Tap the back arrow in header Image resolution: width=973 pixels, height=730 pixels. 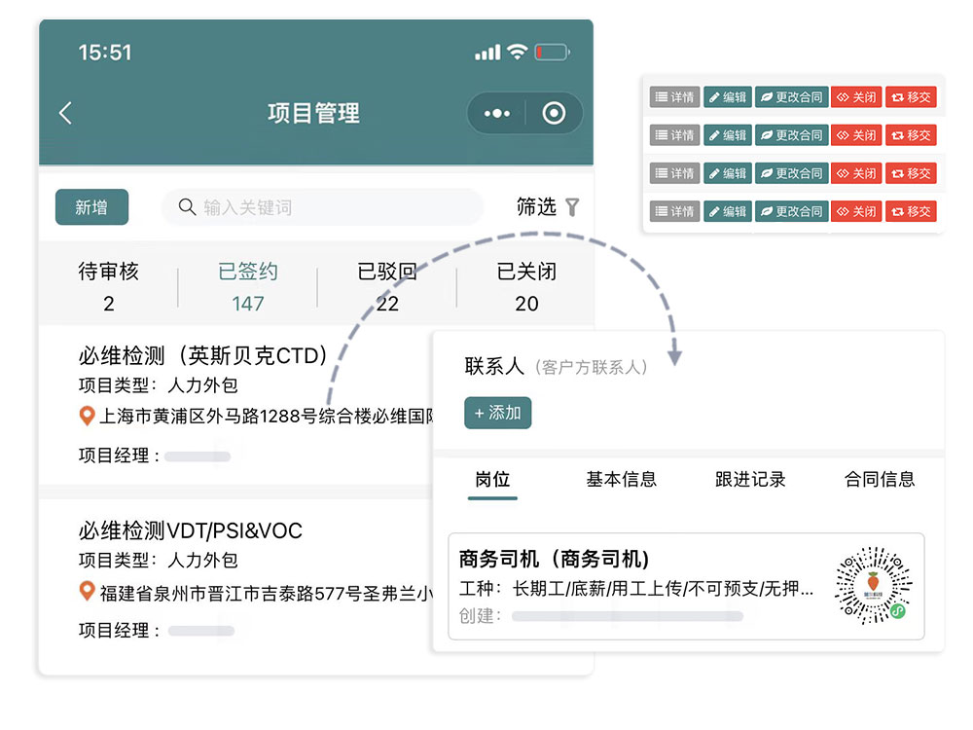click(x=65, y=113)
